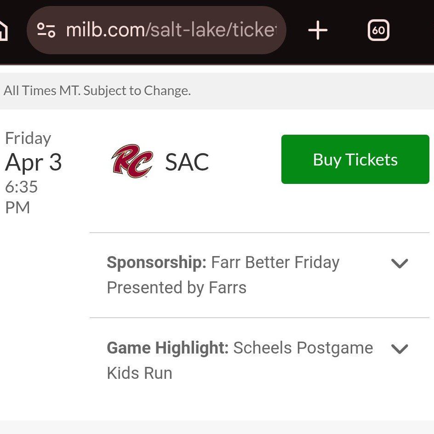Viewport: 434px width, 434px height.
Task: Tap the SAC opponent label
Action: [186, 160]
